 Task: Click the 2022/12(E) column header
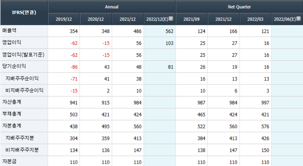(x=160, y=19)
